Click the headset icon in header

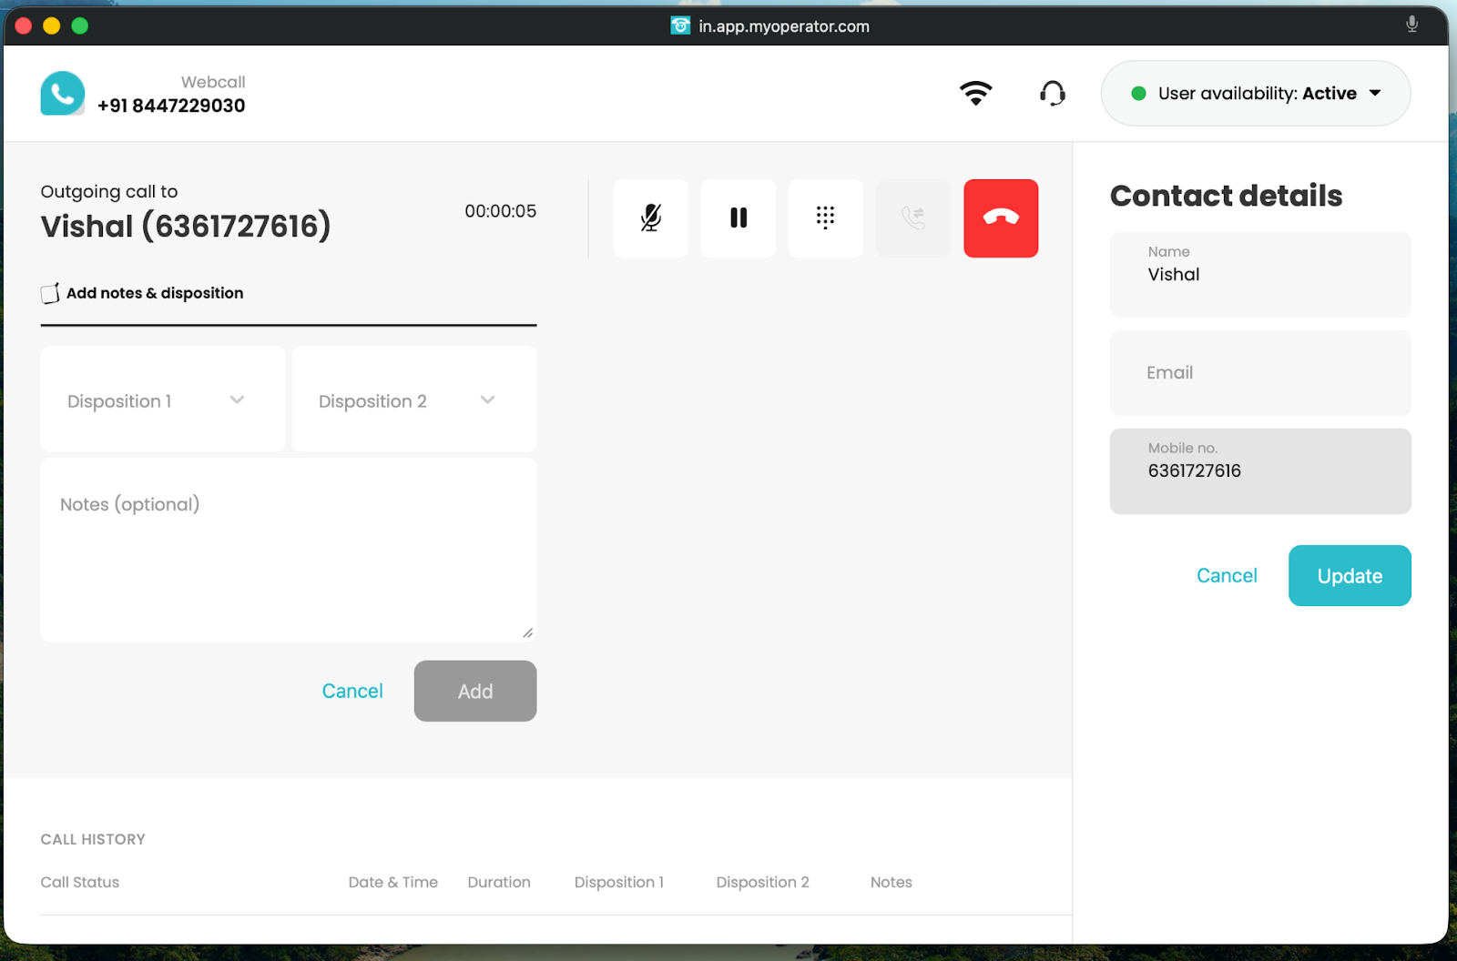pyautogui.click(x=1053, y=93)
